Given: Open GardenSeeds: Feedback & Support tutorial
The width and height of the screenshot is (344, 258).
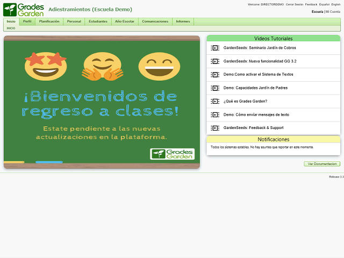Looking at the screenshot, I should pyautogui.click(x=253, y=128).
